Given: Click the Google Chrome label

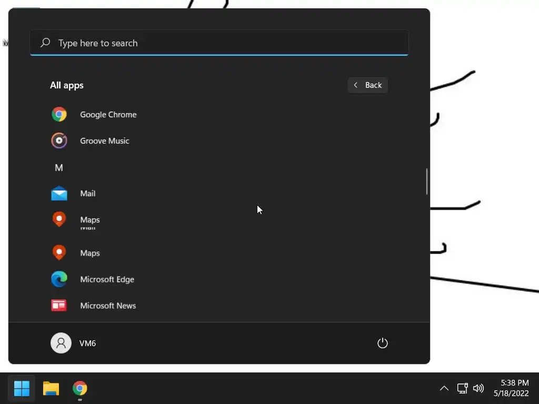Looking at the screenshot, I should point(108,114).
